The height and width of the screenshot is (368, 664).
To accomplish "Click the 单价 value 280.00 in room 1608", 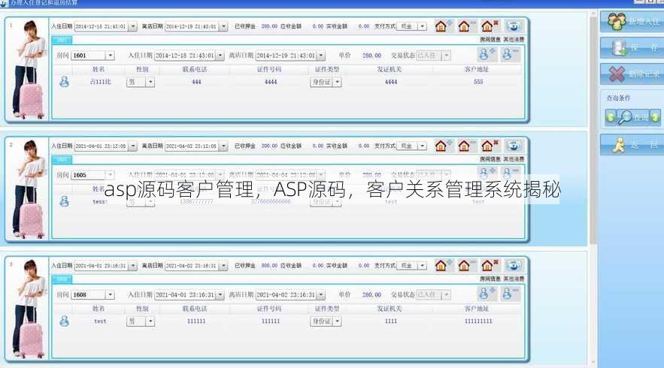I will point(371,295).
